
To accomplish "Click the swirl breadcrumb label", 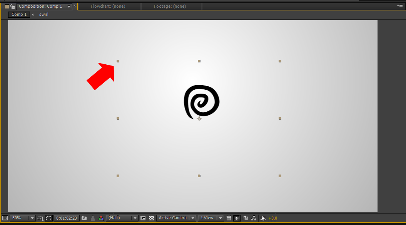I will [44, 15].
